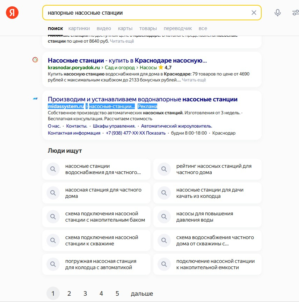Show the hidden phone number Показать
The width and height of the screenshot is (299, 302).
(x=155, y=133)
